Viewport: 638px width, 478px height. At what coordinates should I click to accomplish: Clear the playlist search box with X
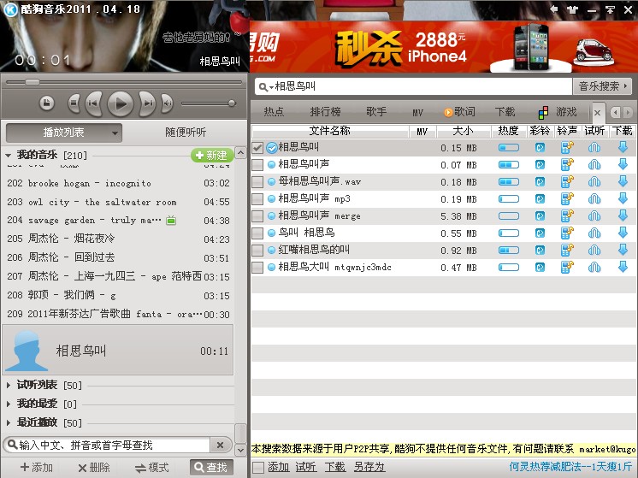(220, 445)
